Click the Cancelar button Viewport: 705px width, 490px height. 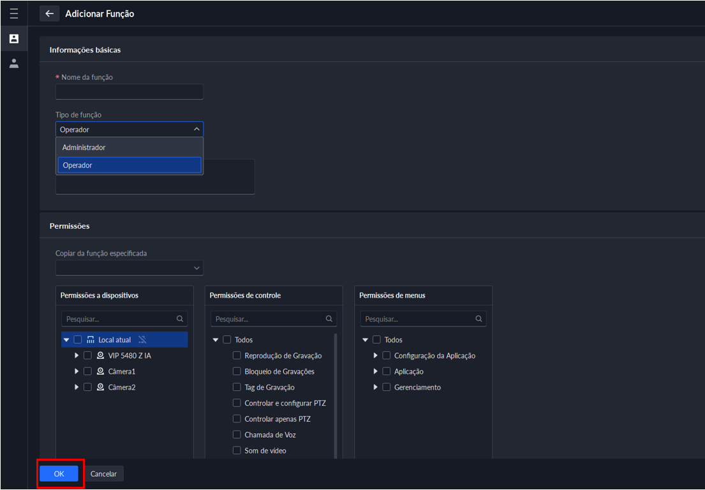(103, 474)
